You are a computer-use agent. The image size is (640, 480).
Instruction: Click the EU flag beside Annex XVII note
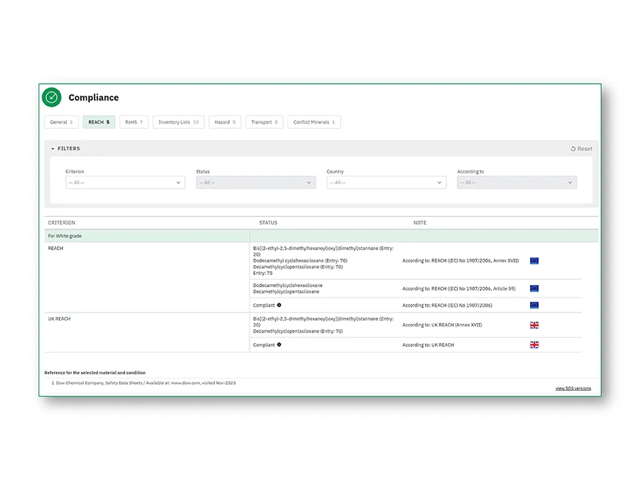click(534, 261)
